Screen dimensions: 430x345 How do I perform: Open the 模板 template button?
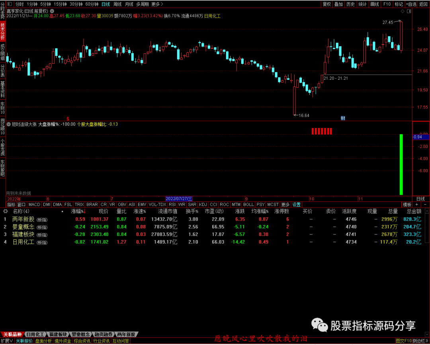(x=407, y=205)
